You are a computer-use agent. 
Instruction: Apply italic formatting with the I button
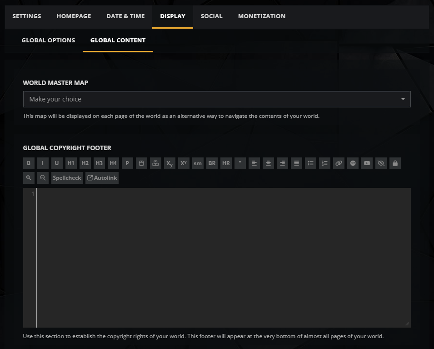pos(43,163)
